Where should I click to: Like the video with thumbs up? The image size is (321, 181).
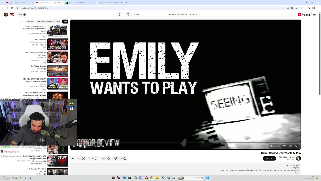coord(123,158)
